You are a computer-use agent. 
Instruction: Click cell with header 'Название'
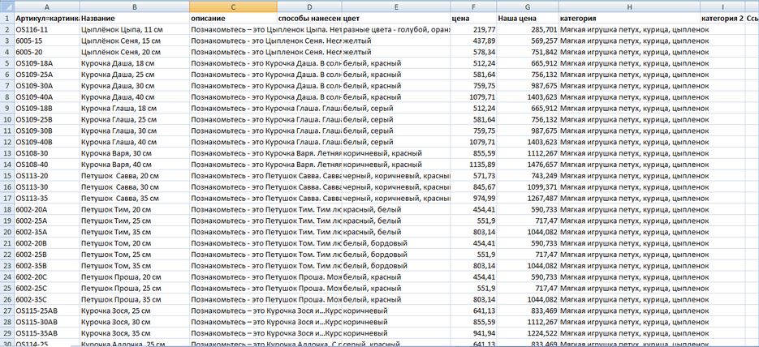(135, 19)
